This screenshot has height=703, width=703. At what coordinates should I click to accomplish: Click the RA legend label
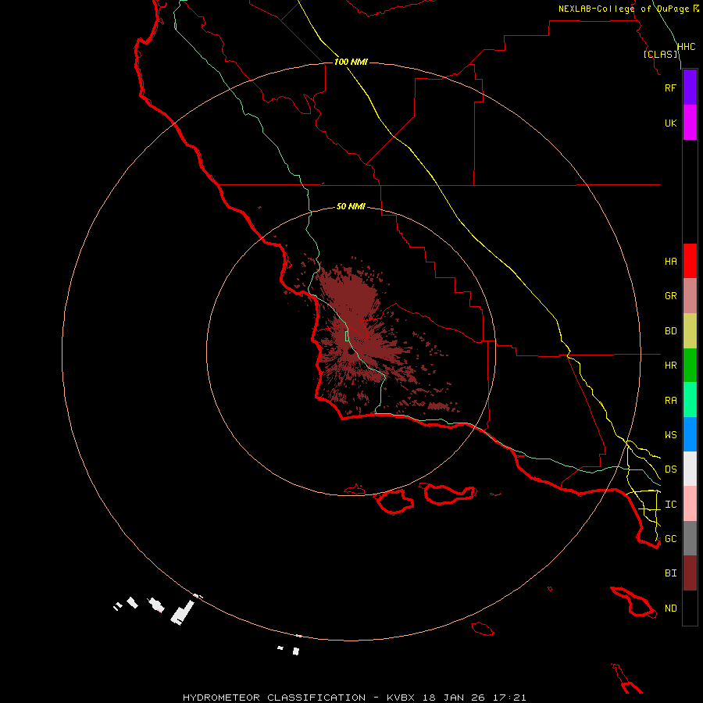[670, 401]
